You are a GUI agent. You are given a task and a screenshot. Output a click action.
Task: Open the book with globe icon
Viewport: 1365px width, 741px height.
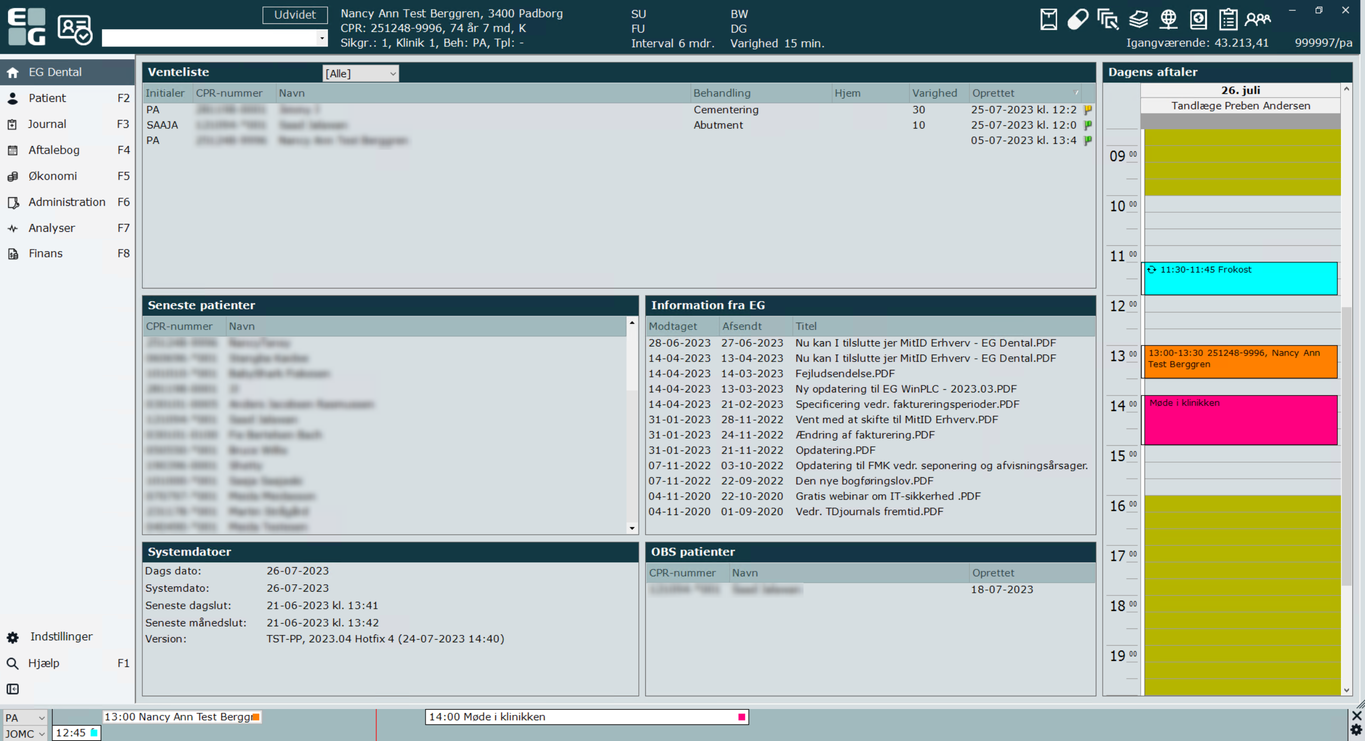click(1198, 20)
